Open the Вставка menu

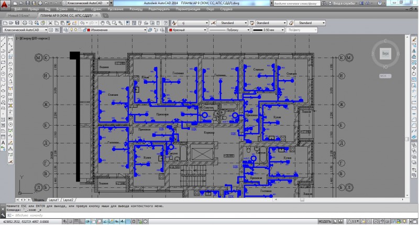[x=62, y=9]
